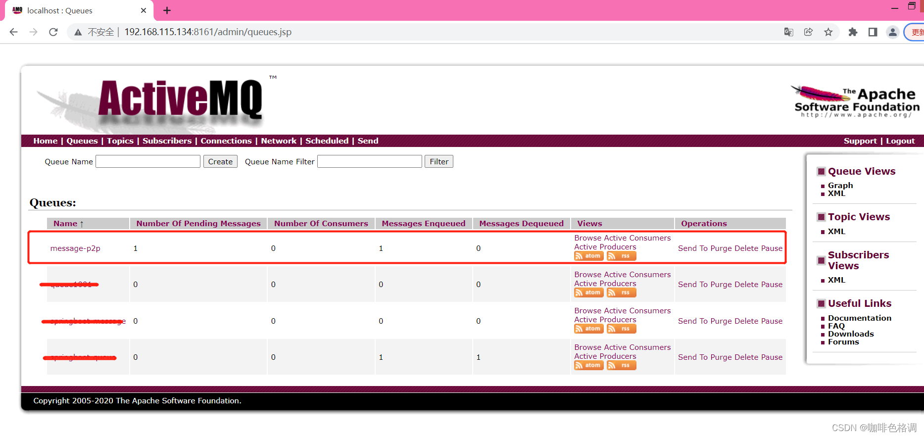
Task: Open the Network menu item
Action: 279,141
